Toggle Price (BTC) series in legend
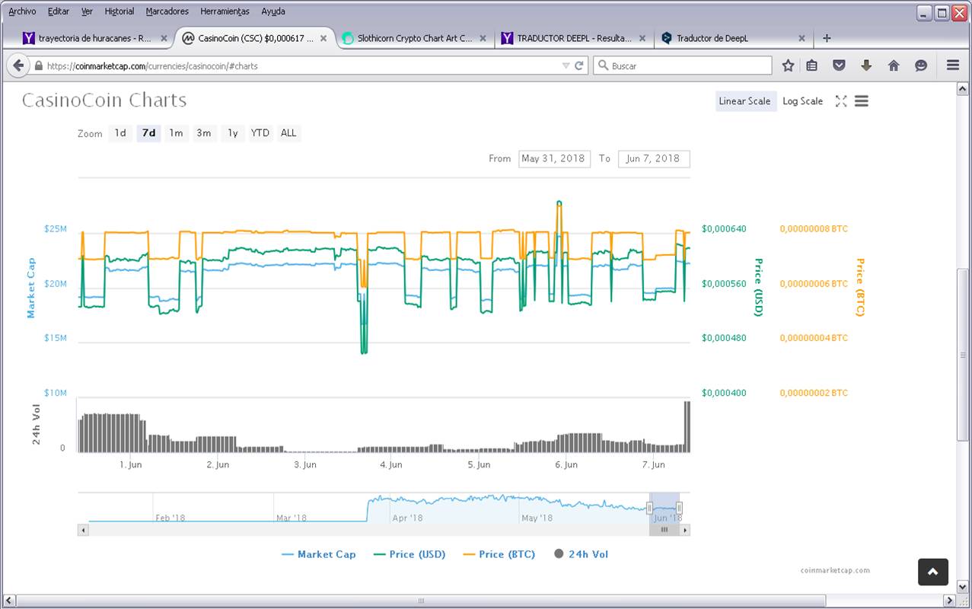The height and width of the screenshot is (609, 972). tap(499, 554)
